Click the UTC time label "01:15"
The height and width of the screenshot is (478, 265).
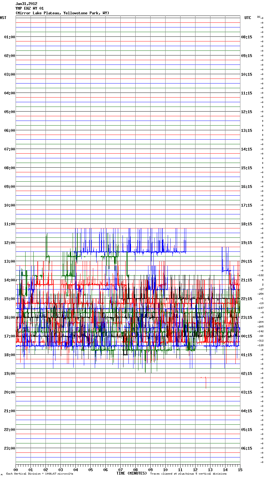coord(247,355)
